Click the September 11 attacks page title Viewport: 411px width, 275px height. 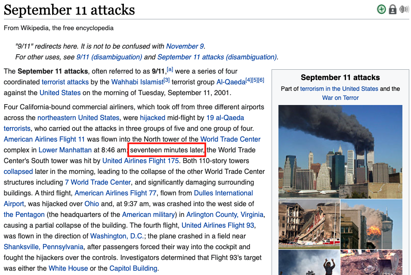(69, 10)
